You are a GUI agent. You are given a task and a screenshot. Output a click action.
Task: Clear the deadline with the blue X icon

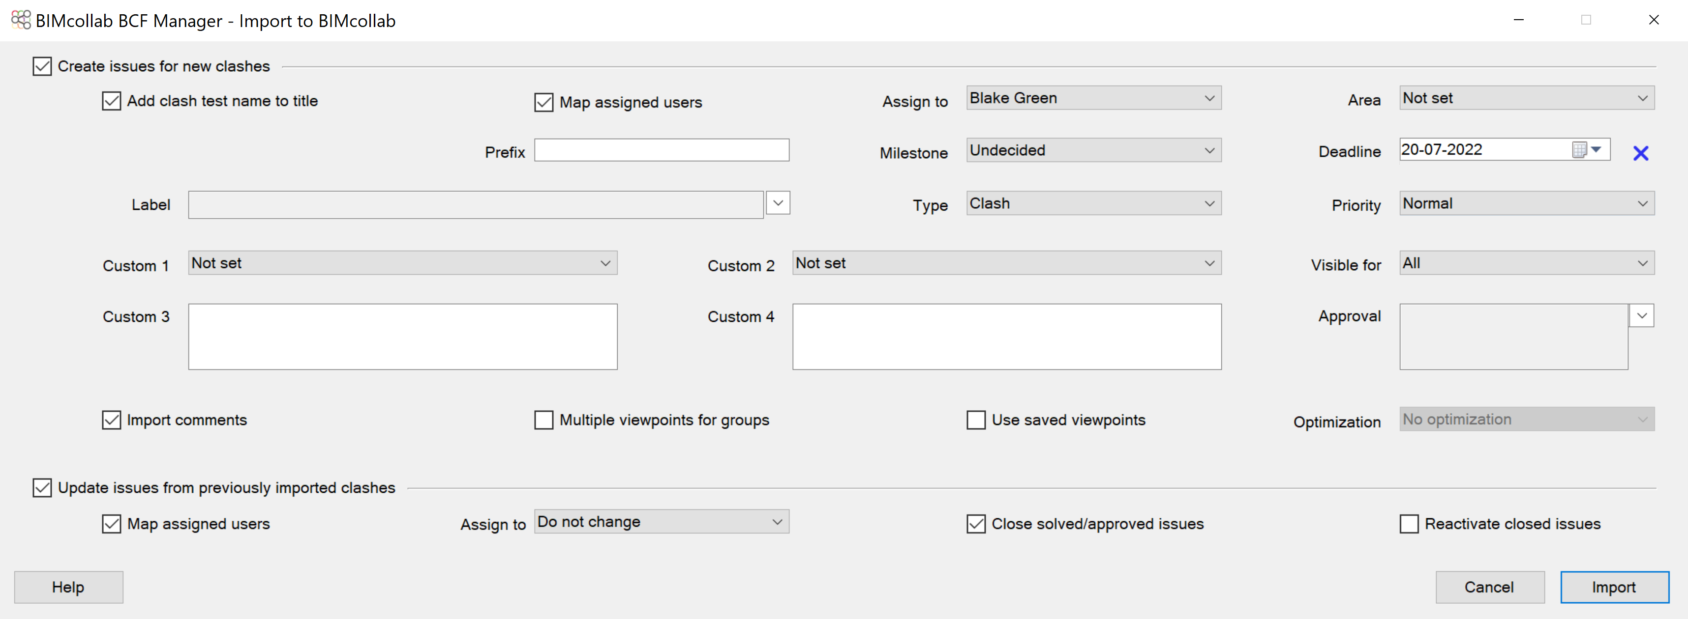(x=1640, y=153)
